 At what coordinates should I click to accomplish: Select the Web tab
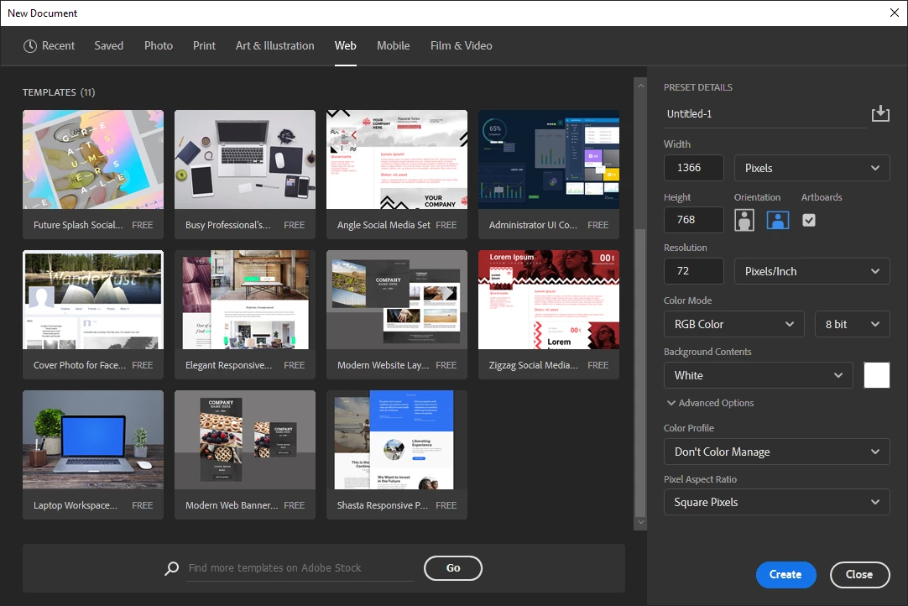click(346, 46)
